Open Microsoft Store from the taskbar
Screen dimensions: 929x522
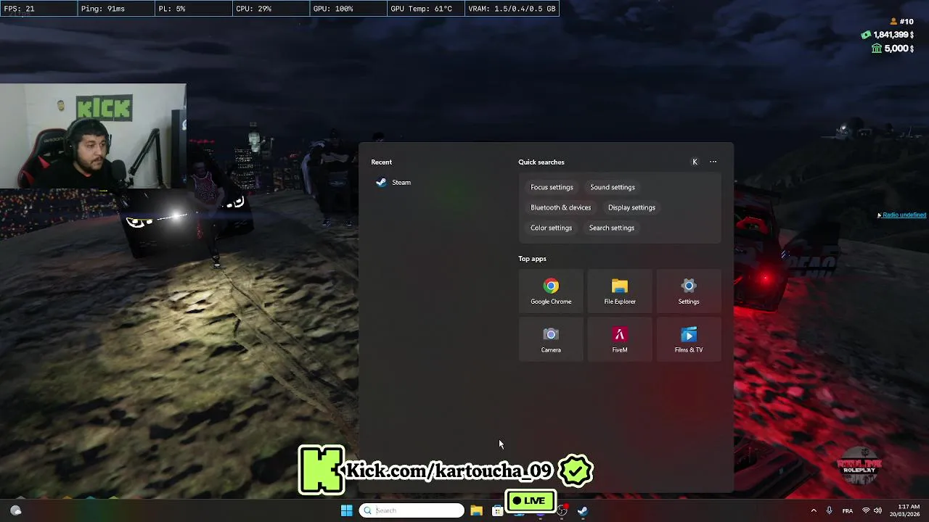coord(497,510)
